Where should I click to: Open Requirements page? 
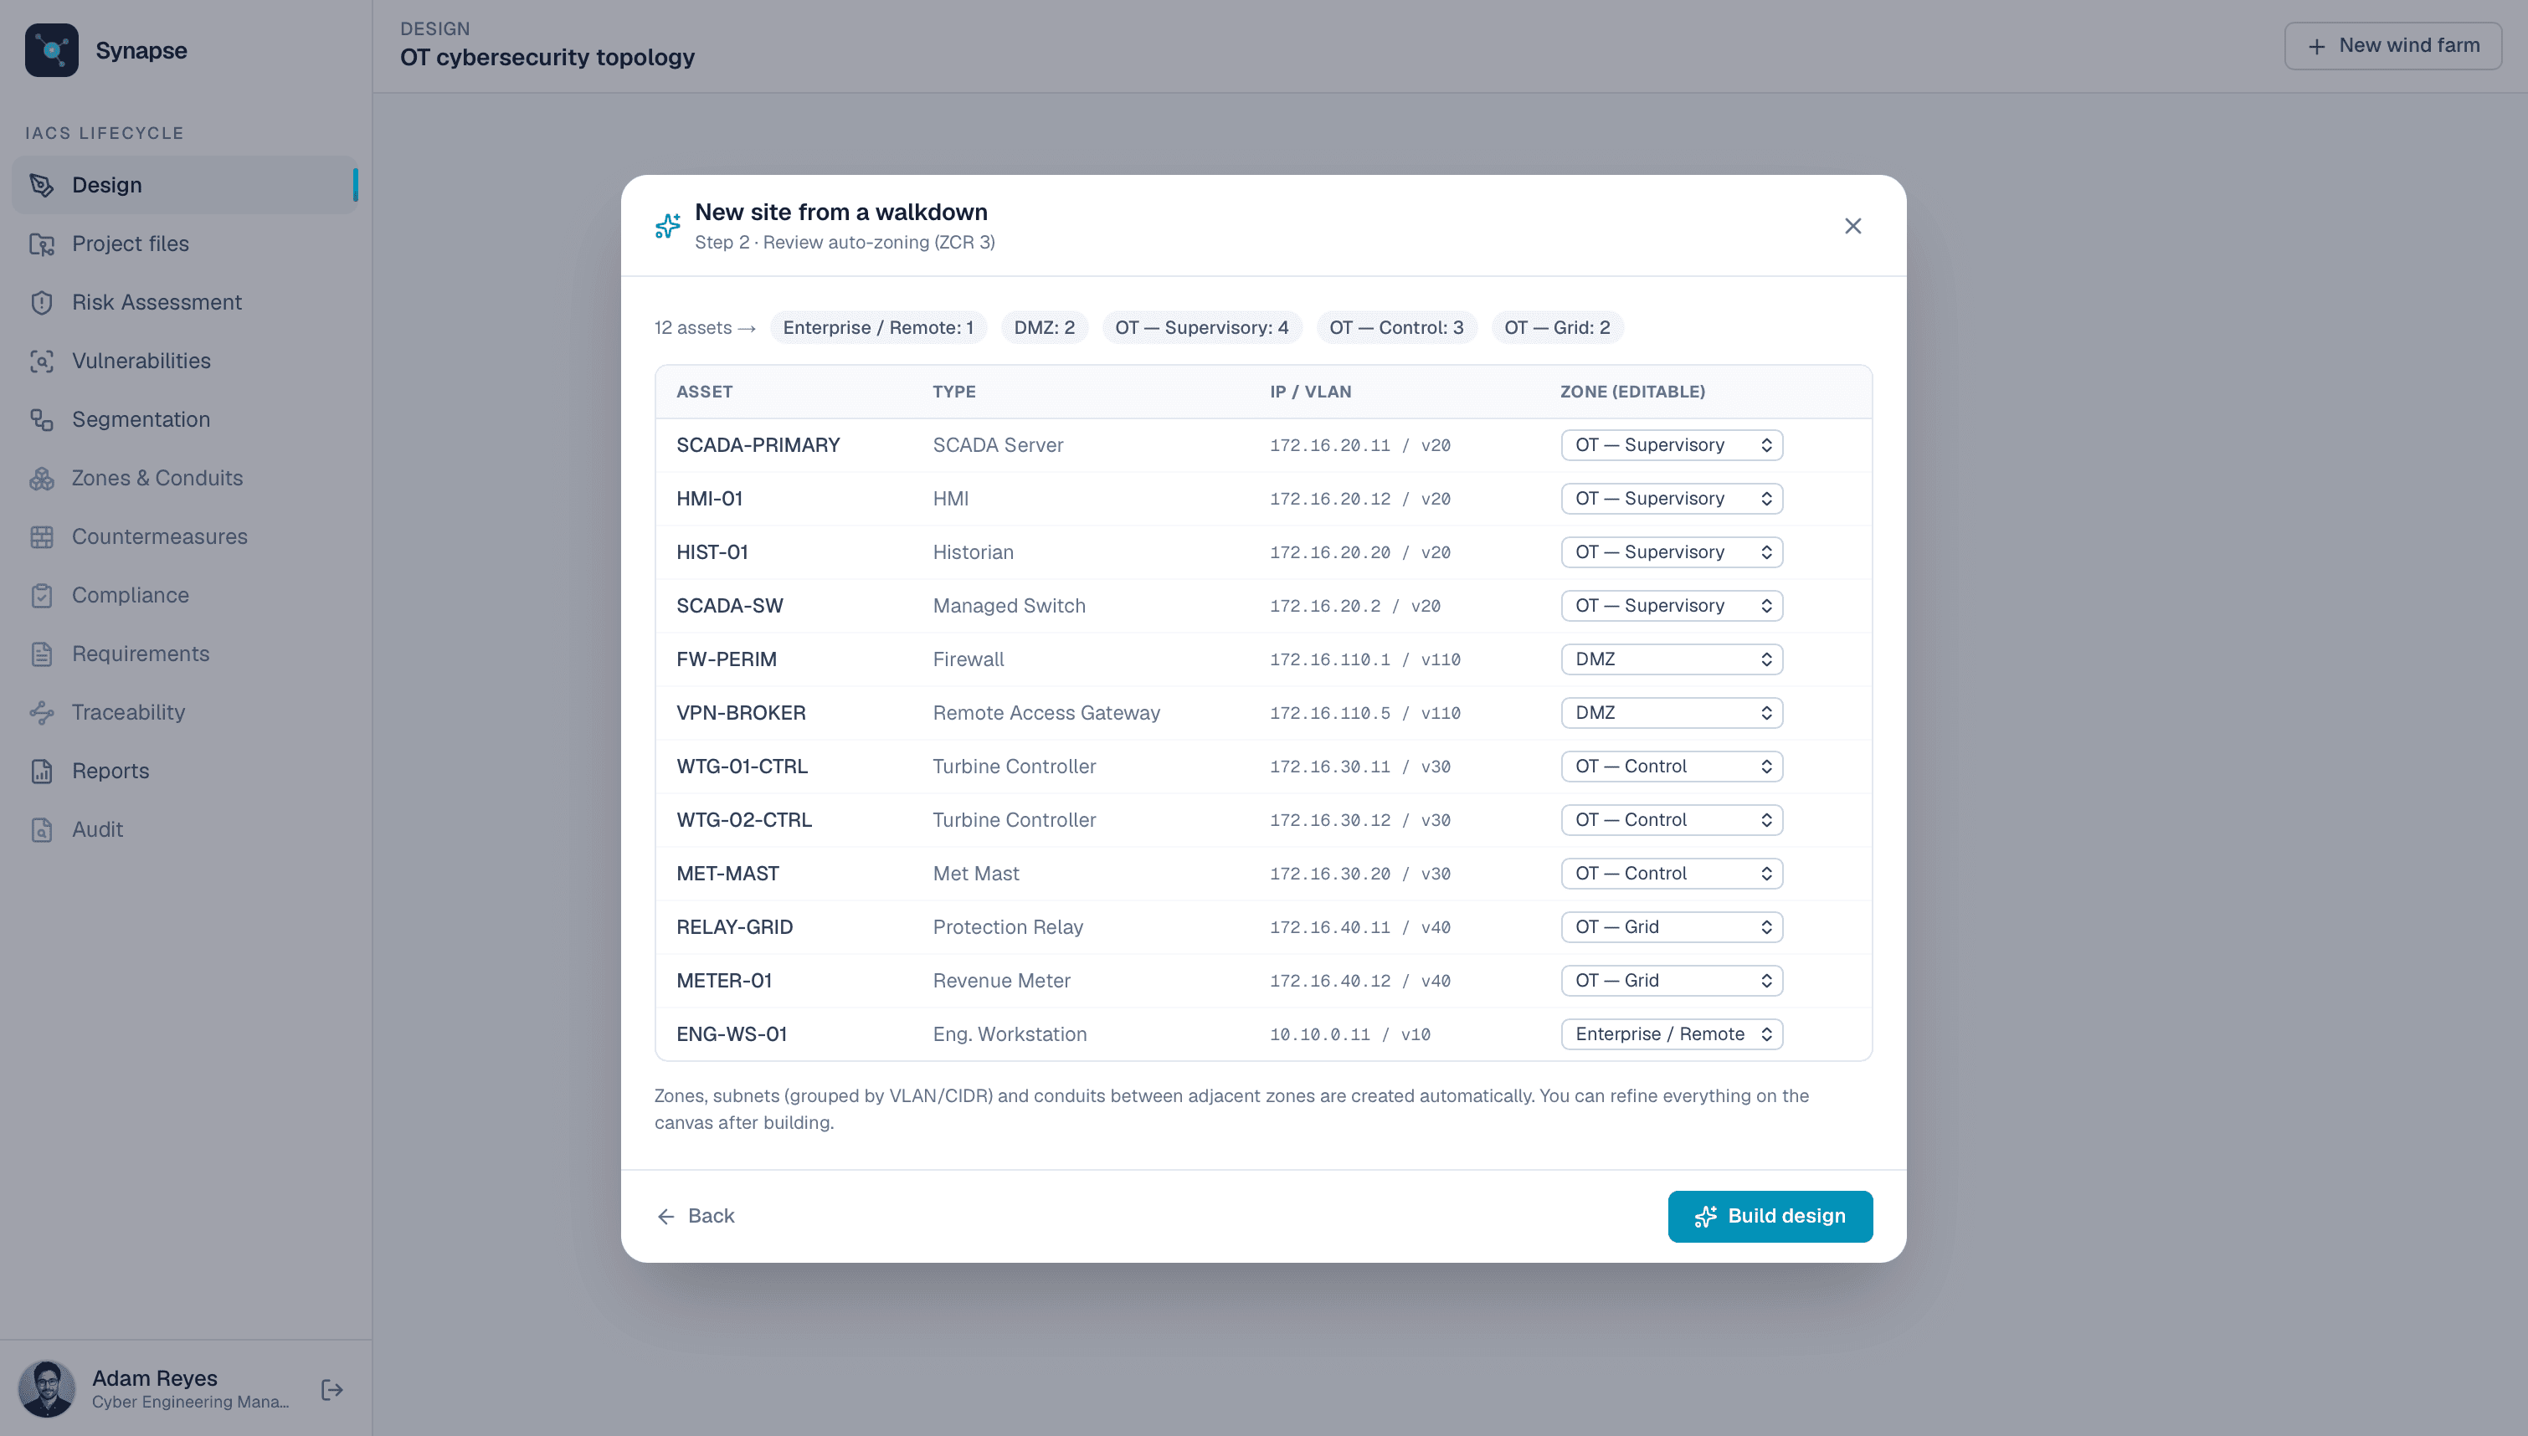tap(184, 654)
